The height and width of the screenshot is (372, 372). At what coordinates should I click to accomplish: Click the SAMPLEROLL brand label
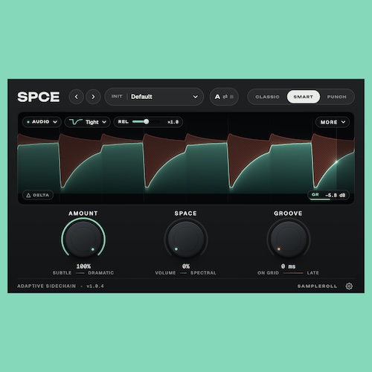point(317,286)
